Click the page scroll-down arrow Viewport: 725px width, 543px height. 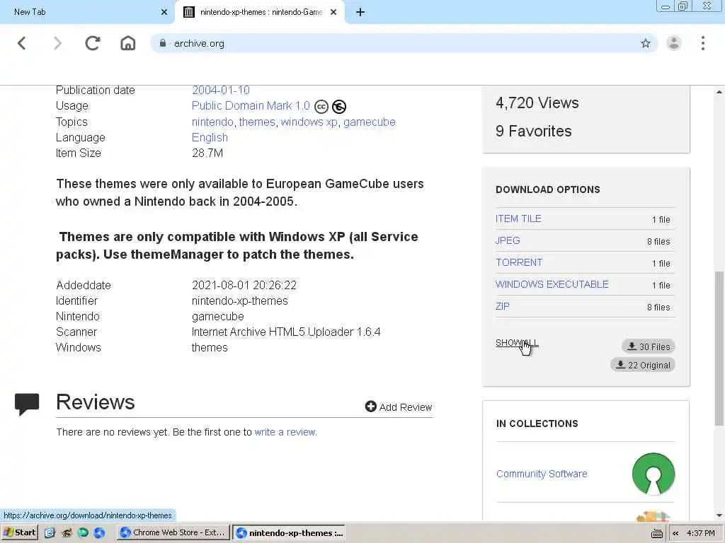click(719, 515)
